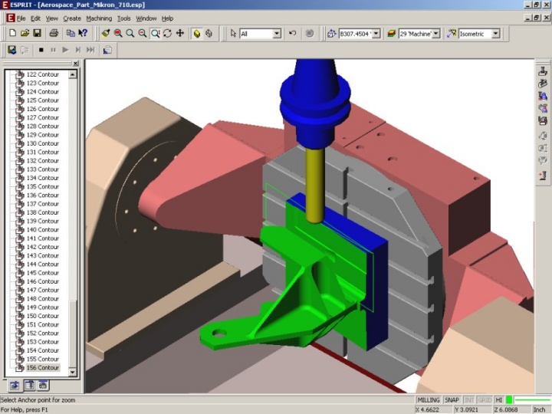Open the 29 'Machine' layer dropdown

pyautogui.click(x=436, y=34)
